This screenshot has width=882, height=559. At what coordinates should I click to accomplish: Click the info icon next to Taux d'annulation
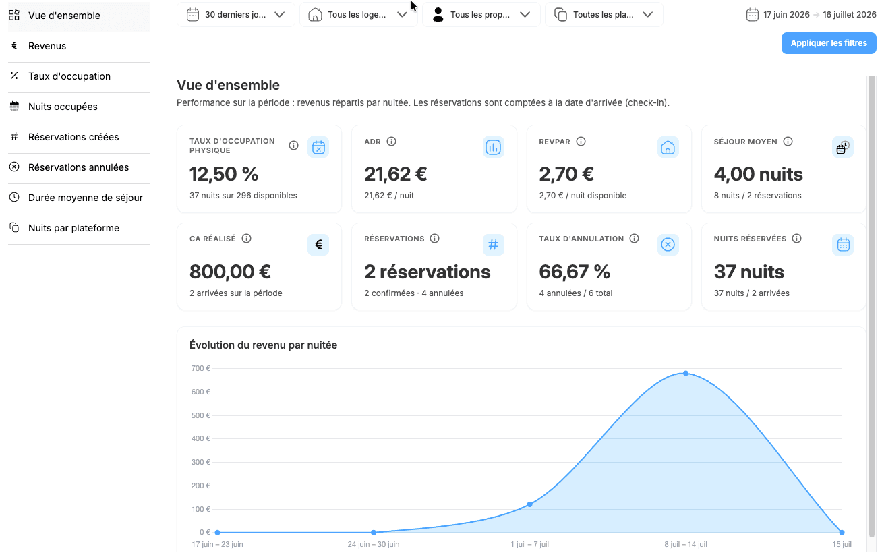[635, 239]
